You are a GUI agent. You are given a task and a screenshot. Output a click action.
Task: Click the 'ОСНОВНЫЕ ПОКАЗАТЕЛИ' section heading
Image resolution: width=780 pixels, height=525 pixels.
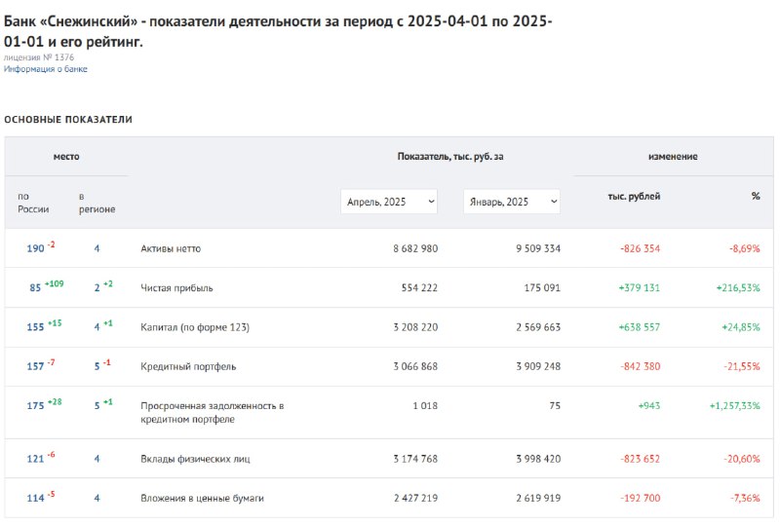68,119
